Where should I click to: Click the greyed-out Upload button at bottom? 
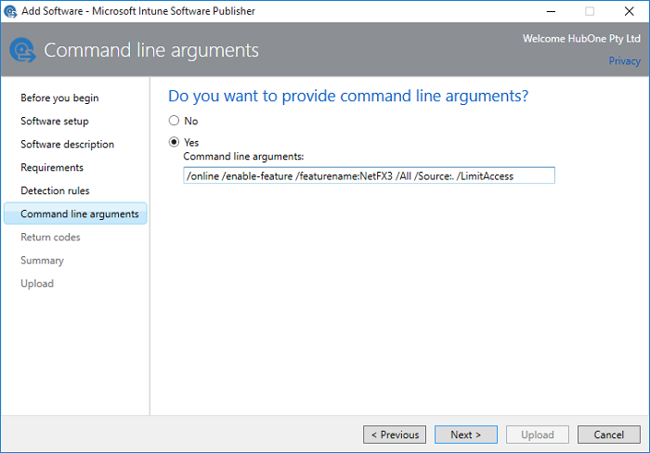[538, 434]
